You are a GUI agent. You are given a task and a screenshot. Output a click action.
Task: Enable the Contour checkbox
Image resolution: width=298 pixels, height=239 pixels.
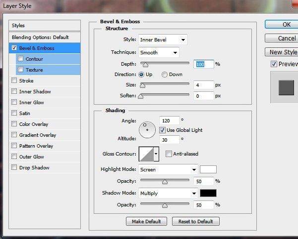pos(20,59)
